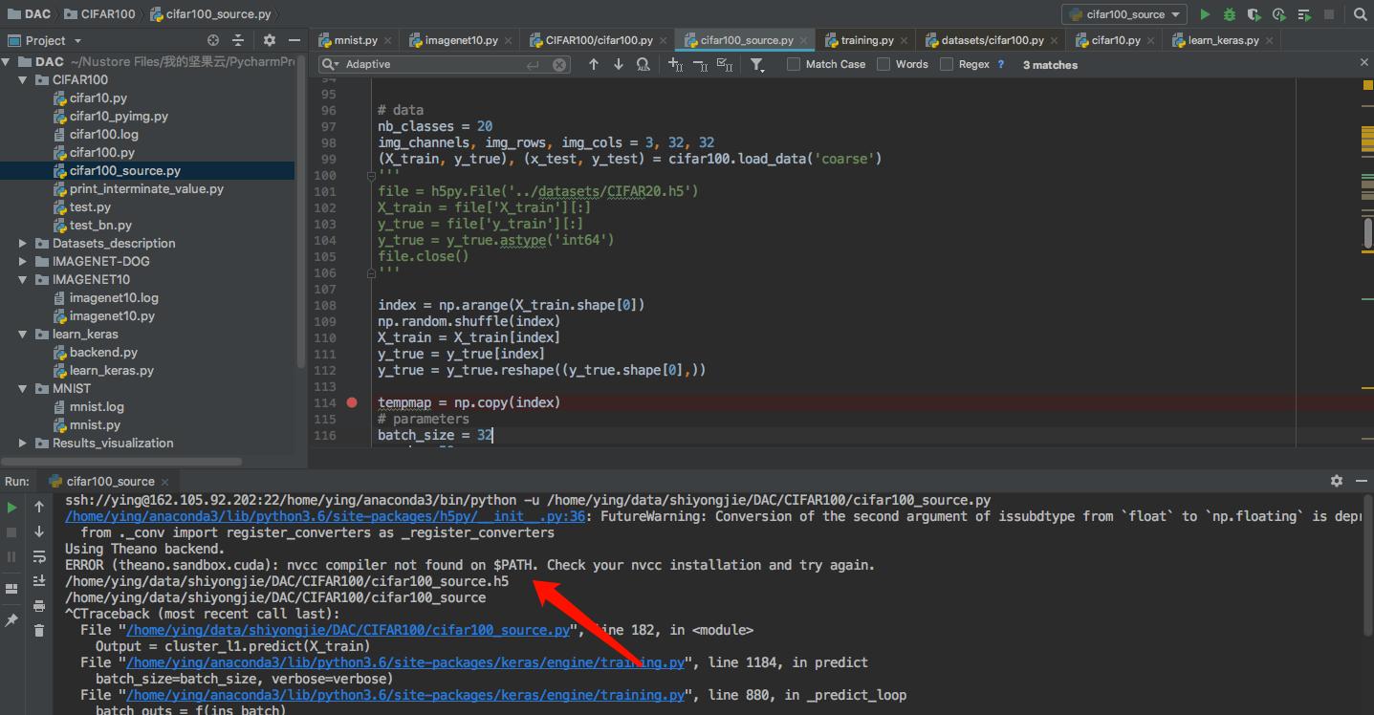The image size is (1374, 715).
Task: Unselect occurrence icon in find bar
Action: (700, 64)
